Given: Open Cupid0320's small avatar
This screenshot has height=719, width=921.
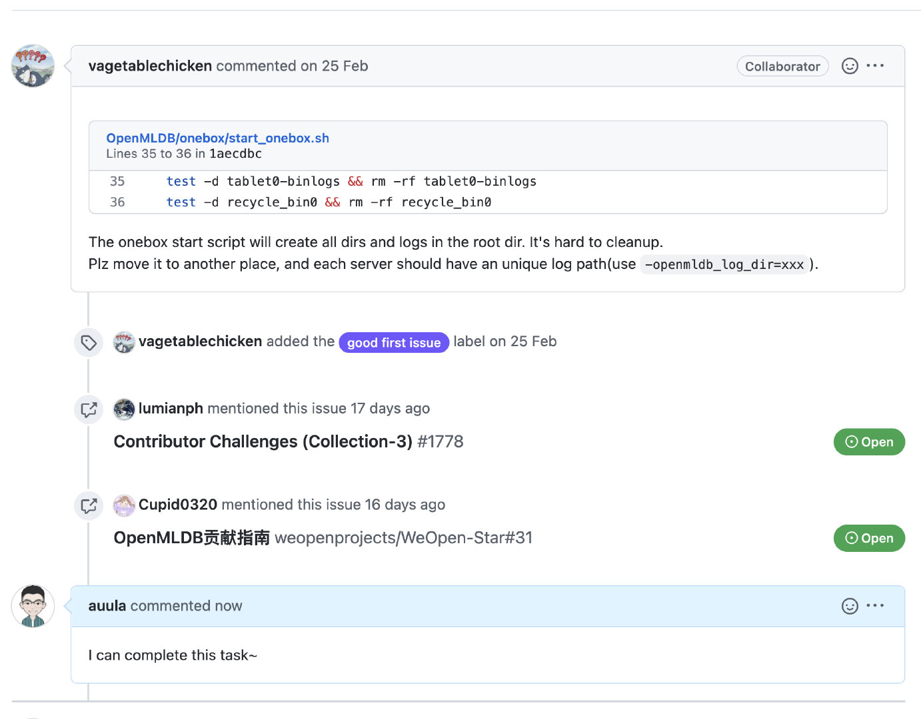Looking at the screenshot, I should pyautogui.click(x=124, y=505).
